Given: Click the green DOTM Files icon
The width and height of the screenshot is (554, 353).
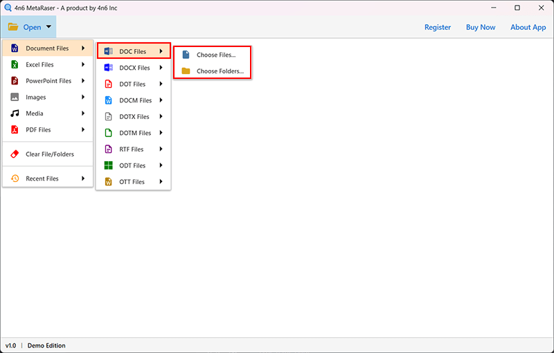Looking at the screenshot, I should click(109, 133).
